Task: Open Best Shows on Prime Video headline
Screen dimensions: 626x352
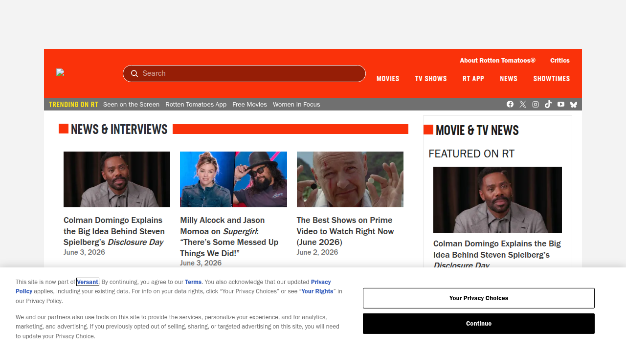Action: coord(345,231)
